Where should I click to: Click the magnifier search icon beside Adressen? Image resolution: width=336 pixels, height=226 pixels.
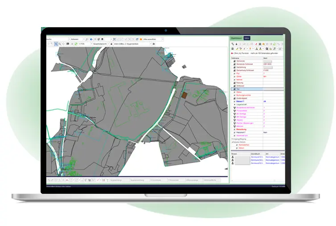86,39
